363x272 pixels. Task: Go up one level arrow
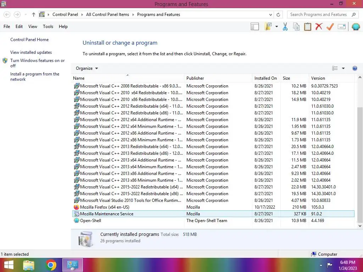pyautogui.click(x=34, y=15)
